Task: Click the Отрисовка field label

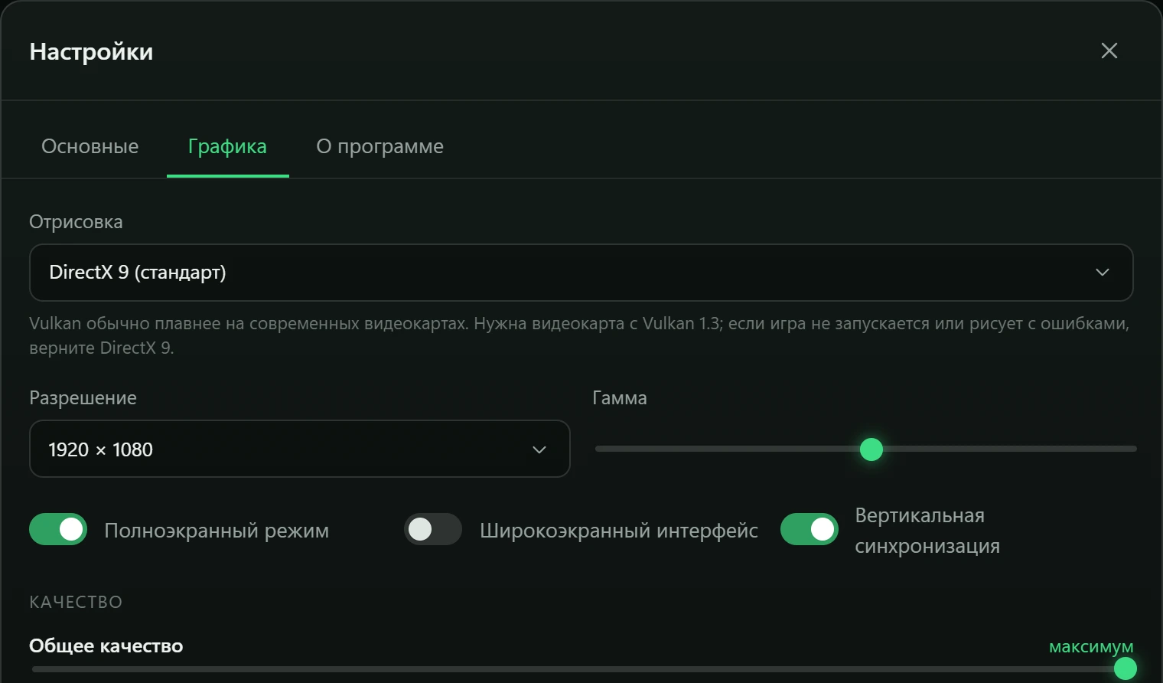Action: click(76, 222)
